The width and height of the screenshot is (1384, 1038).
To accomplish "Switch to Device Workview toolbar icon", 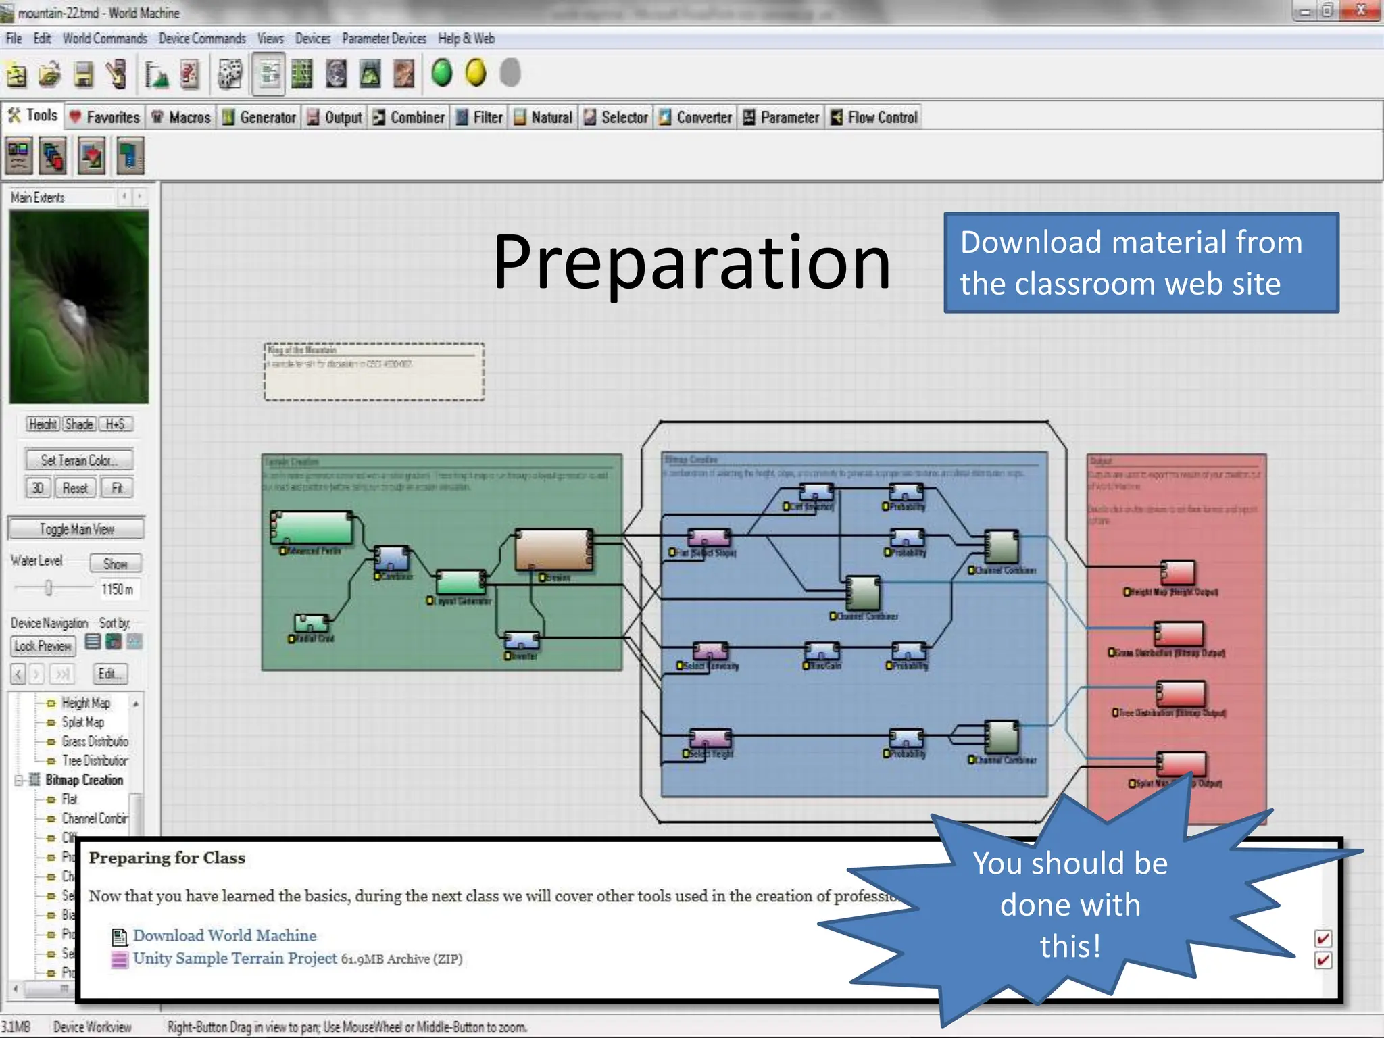I will (x=268, y=74).
